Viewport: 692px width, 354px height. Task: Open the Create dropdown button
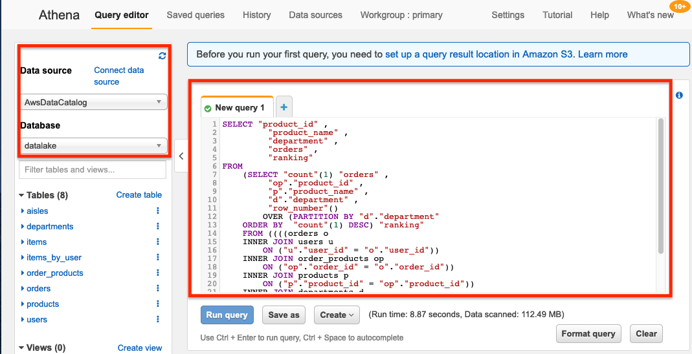tap(337, 315)
